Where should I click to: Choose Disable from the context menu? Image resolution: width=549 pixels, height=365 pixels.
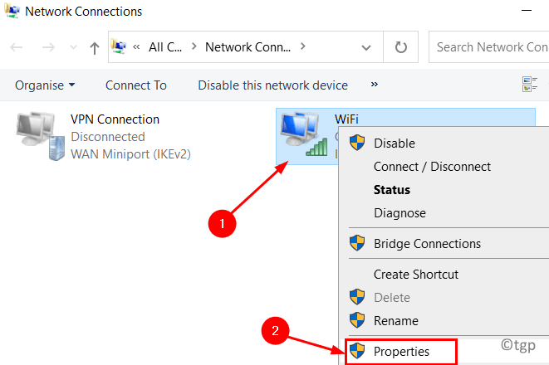coord(395,144)
